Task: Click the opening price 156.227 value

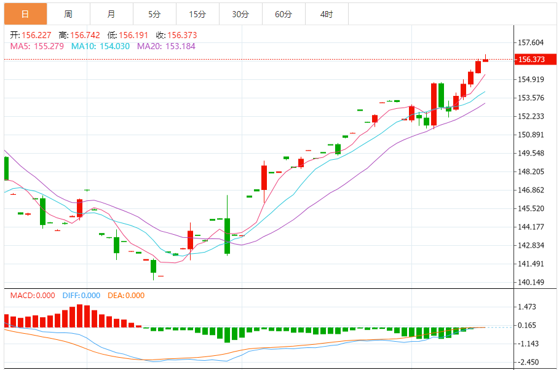Action: (36, 35)
